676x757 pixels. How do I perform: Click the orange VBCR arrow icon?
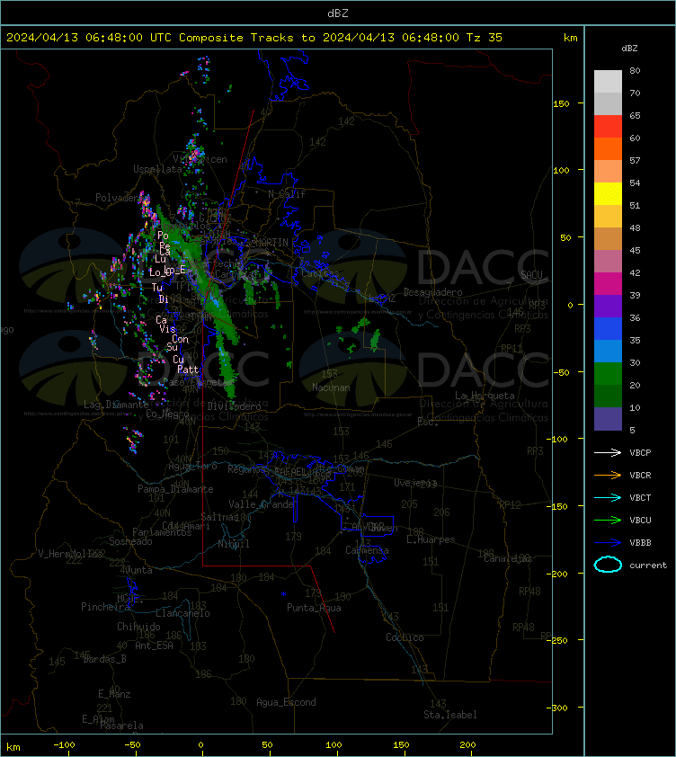[608, 475]
